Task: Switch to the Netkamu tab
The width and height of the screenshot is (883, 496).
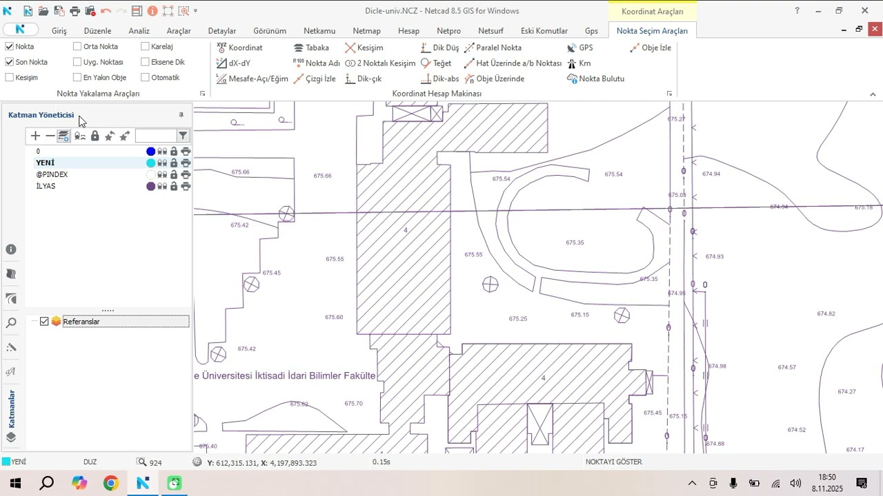Action: [319, 31]
